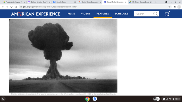Click the profile circle icon in the tab strip

tap(166, 2)
